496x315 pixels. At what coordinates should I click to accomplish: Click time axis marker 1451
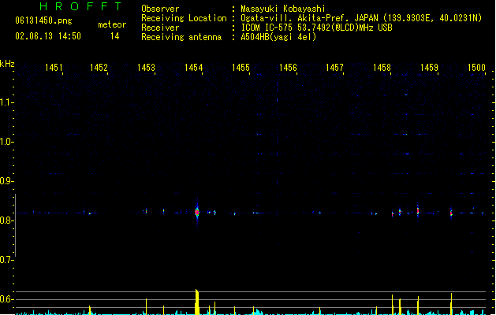(54, 67)
